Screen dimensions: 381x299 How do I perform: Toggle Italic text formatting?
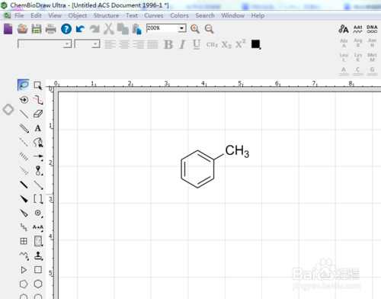(x=182, y=44)
